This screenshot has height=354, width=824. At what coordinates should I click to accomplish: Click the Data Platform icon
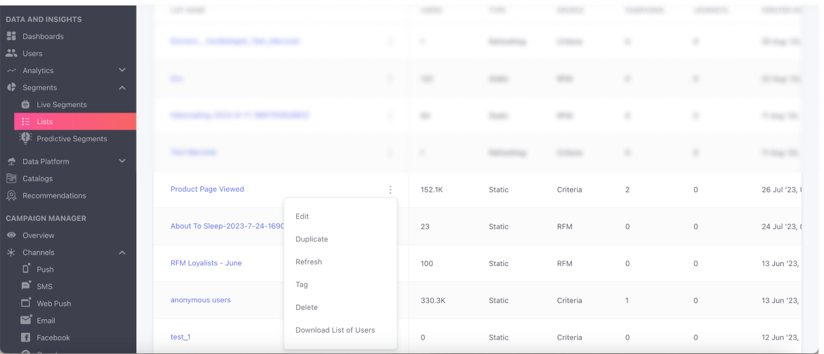pyautogui.click(x=11, y=162)
